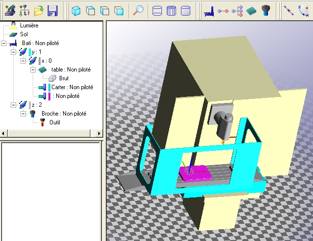The width and height of the screenshot is (313, 241).
Task: Click the spindle (broche) toolbar icon
Action: pos(266,10)
